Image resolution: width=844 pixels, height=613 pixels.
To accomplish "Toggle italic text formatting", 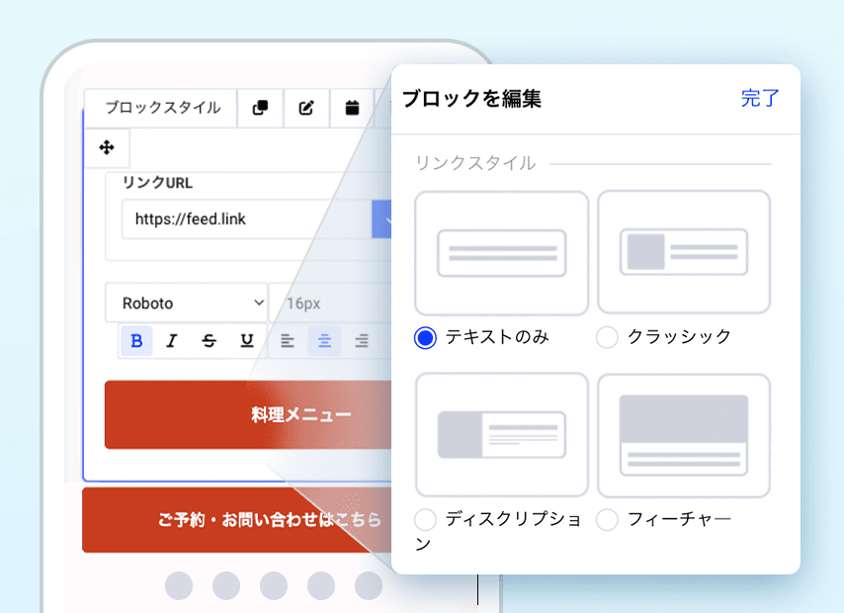I will [172, 340].
